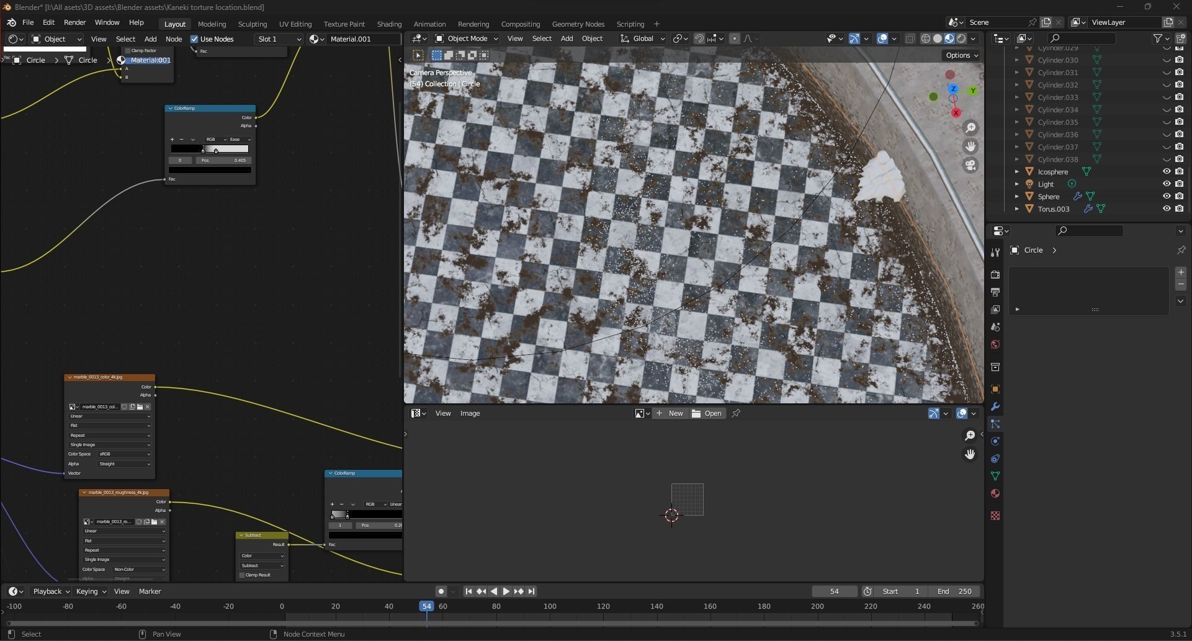
Task: Toggle the Use Nodes checkbox
Action: 194,39
